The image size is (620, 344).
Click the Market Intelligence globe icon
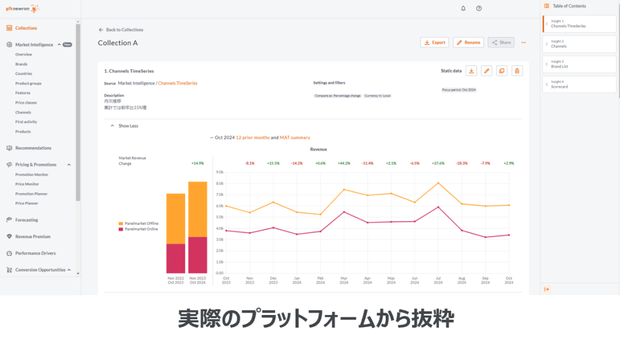tap(9, 45)
